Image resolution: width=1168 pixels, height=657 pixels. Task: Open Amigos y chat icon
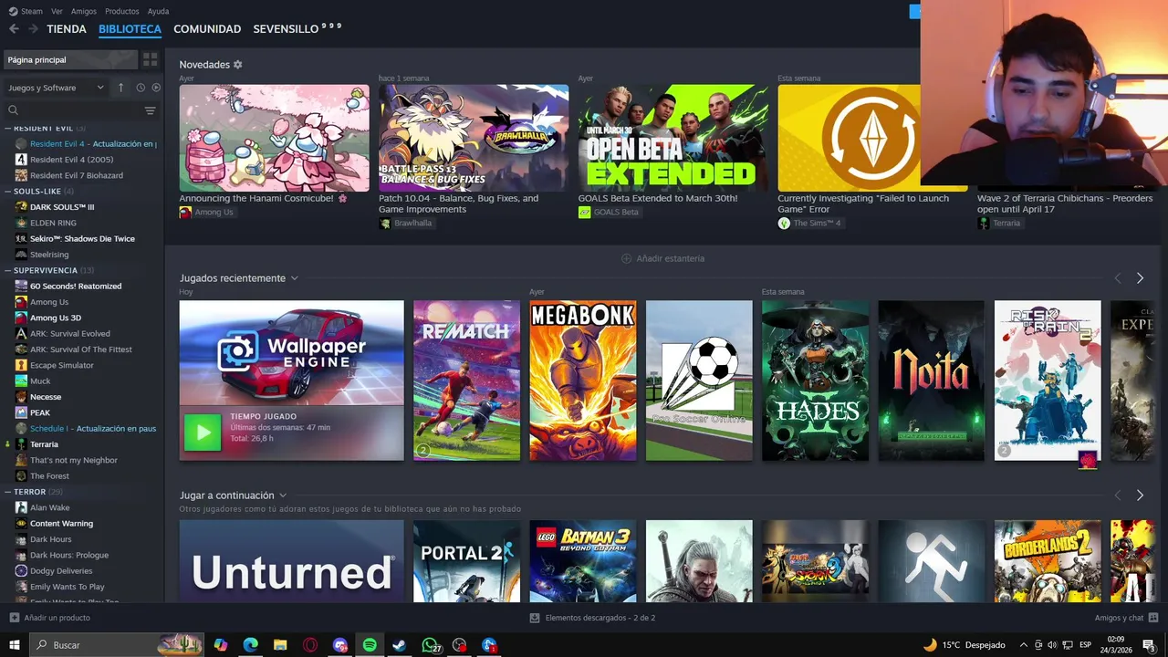[x=1153, y=618]
